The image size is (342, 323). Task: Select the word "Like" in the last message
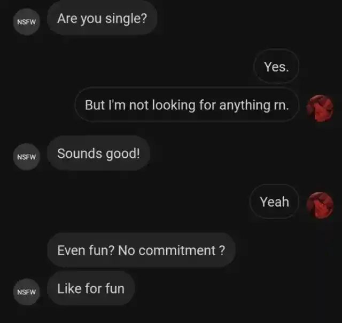(69, 289)
